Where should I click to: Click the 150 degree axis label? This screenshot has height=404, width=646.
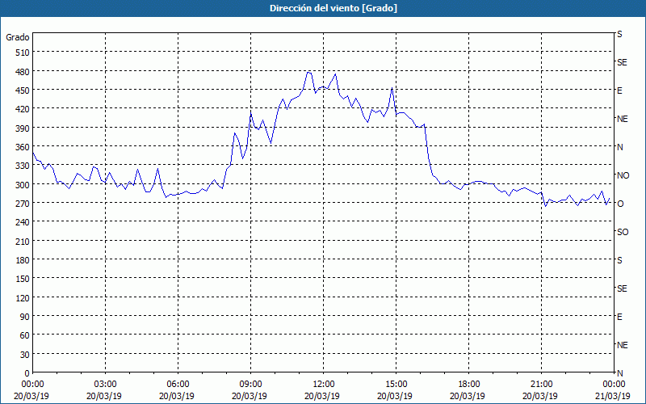tap(23, 279)
